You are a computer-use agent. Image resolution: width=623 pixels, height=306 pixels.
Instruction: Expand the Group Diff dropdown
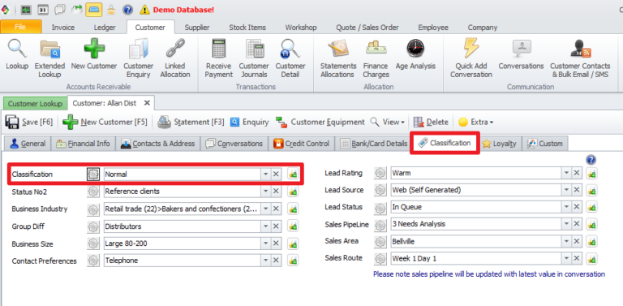265,226
